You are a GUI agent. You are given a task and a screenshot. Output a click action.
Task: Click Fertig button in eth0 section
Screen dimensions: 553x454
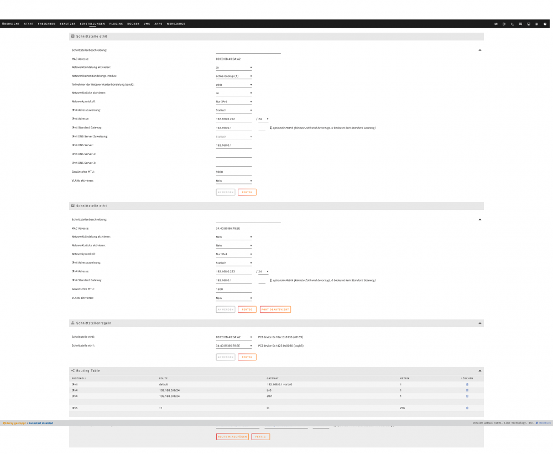point(247,193)
